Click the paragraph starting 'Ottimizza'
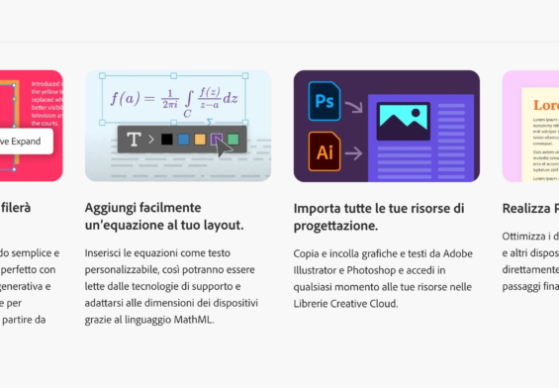This screenshot has width=559, height=388. point(530,261)
